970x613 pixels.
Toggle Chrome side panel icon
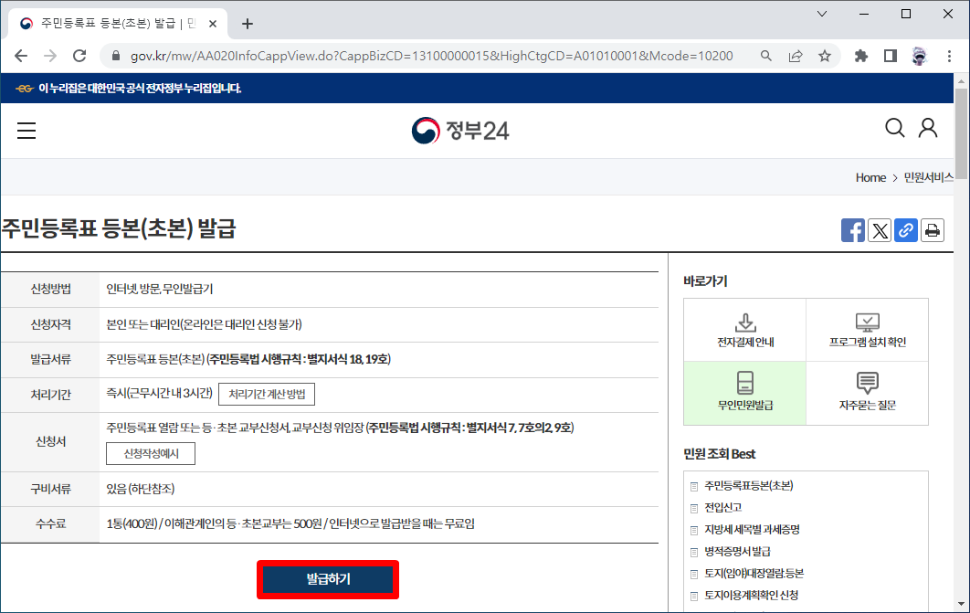tap(891, 57)
